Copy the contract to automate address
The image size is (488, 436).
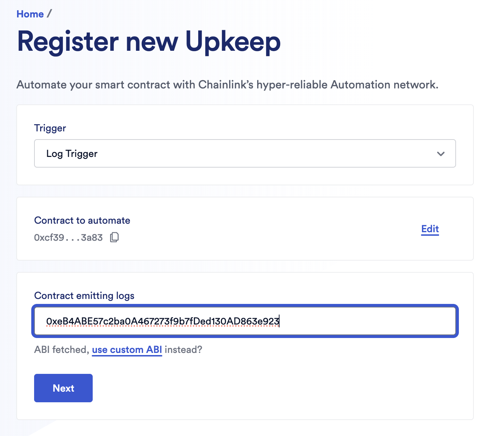(114, 237)
